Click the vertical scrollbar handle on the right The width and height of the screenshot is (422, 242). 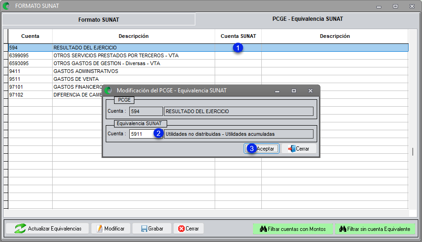[413, 151]
